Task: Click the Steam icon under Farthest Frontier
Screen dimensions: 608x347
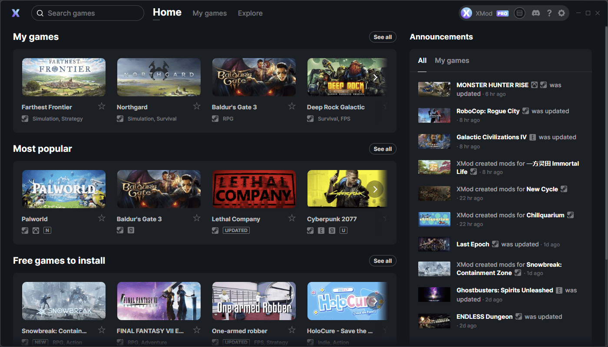Action: point(25,118)
